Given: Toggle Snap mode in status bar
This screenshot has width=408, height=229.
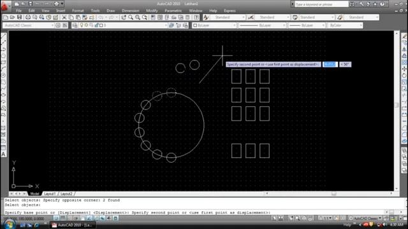Looking at the screenshot, I should coord(56,218).
